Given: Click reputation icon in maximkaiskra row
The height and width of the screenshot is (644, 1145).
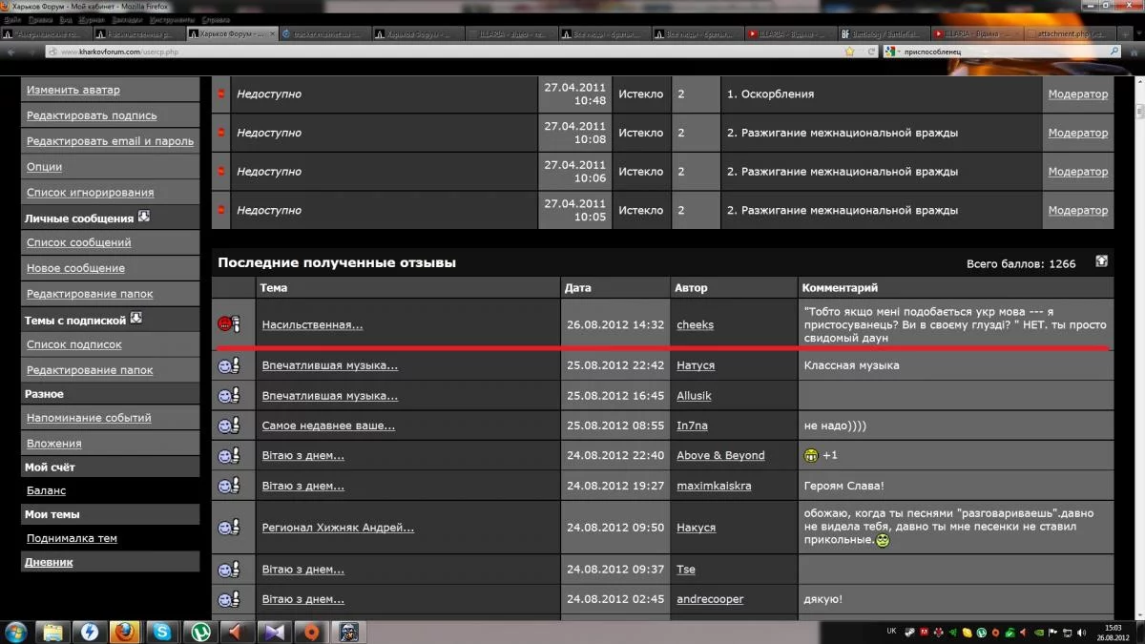Looking at the screenshot, I should pyautogui.click(x=229, y=486).
